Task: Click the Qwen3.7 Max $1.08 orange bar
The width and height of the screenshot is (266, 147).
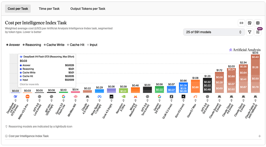Action: tap(195, 86)
